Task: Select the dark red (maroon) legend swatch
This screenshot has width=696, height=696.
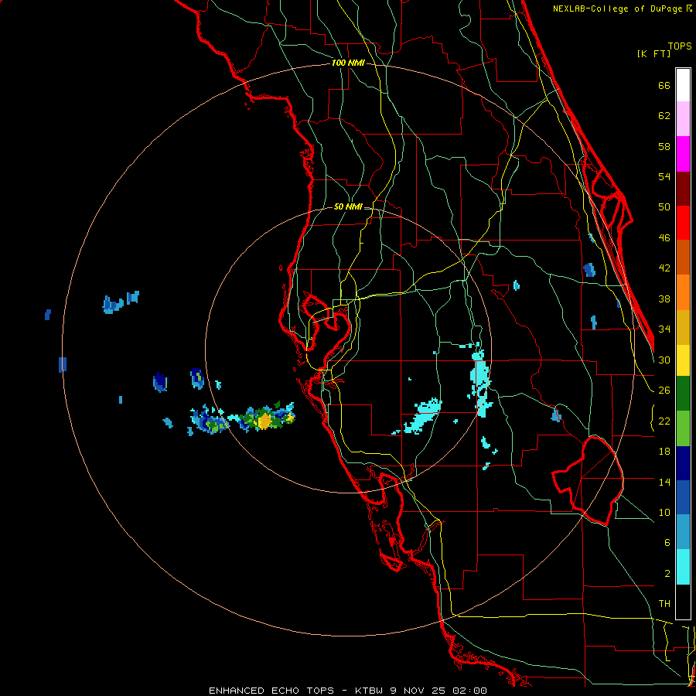Action: pos(683,189)
